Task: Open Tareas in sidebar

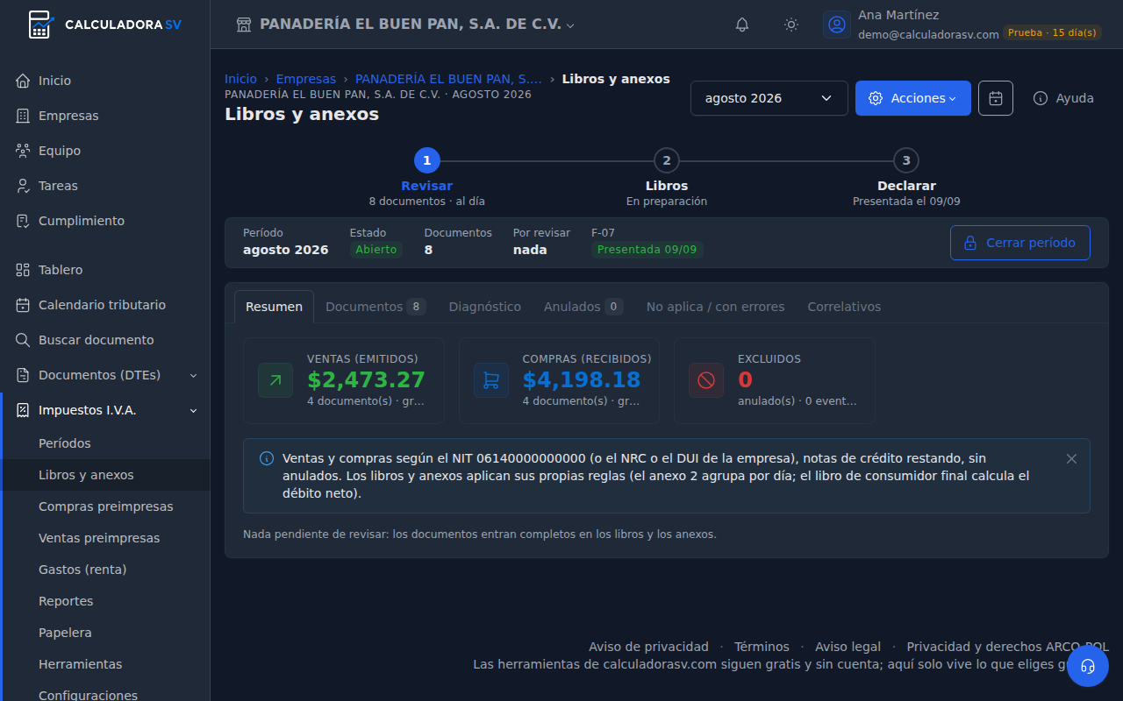Action: pos(105,186)
